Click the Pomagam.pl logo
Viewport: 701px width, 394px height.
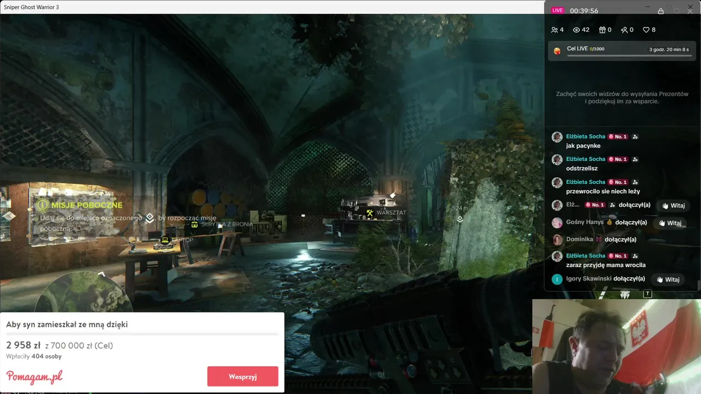coord(35,376)
